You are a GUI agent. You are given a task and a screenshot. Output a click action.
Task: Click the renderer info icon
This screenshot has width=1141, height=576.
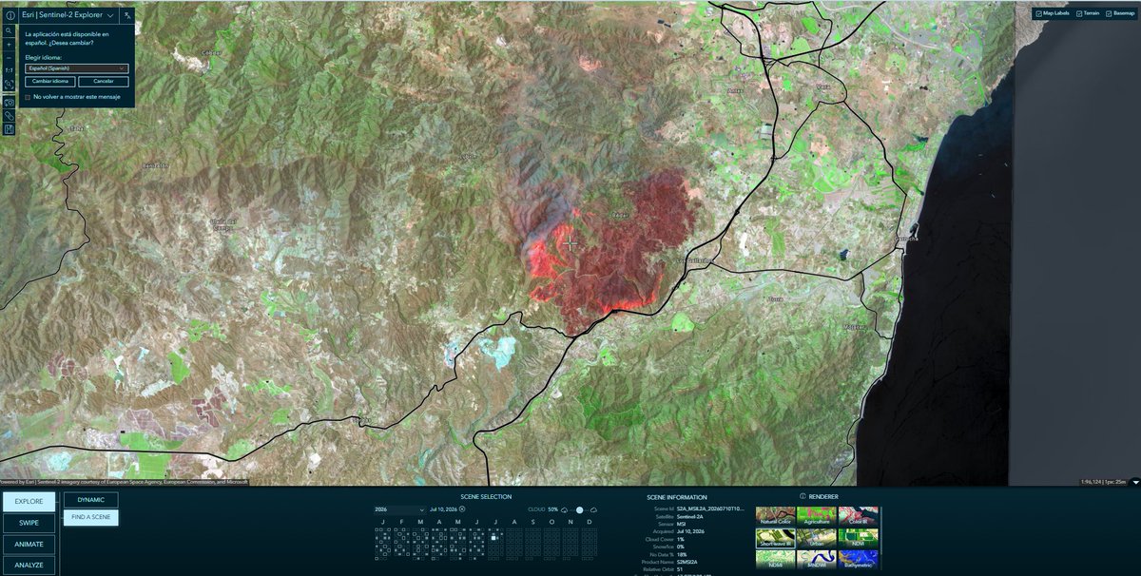pyautogui.click(x=802, y=496)
